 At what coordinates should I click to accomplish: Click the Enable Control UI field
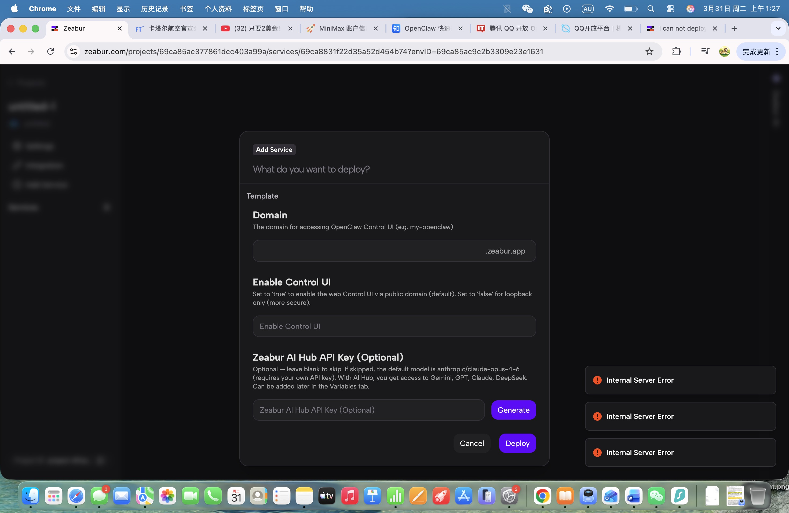(394, 326)
